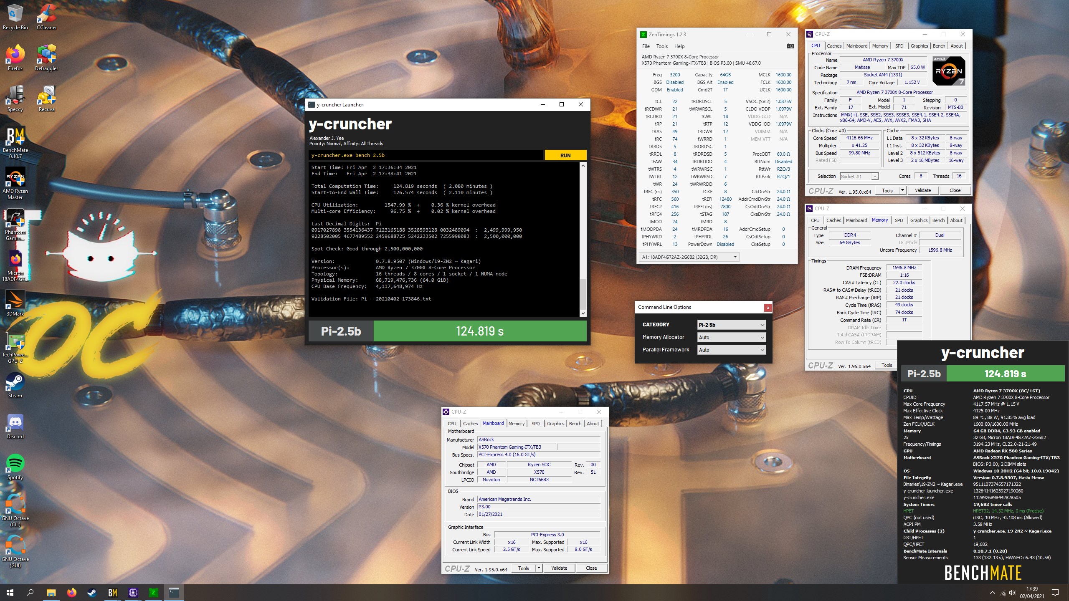Open ZenTimings Help menu

coord(679,46)
